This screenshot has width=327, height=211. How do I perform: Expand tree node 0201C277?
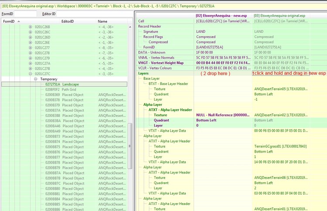[30, 48]
